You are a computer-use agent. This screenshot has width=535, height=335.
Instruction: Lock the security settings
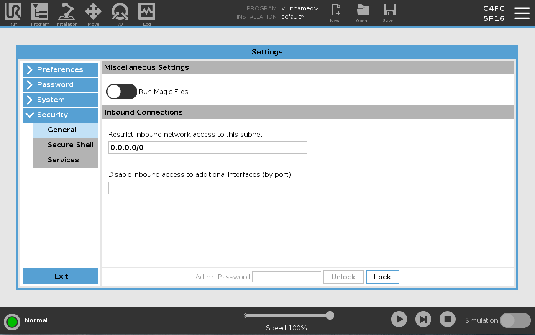tap(382, 277)
